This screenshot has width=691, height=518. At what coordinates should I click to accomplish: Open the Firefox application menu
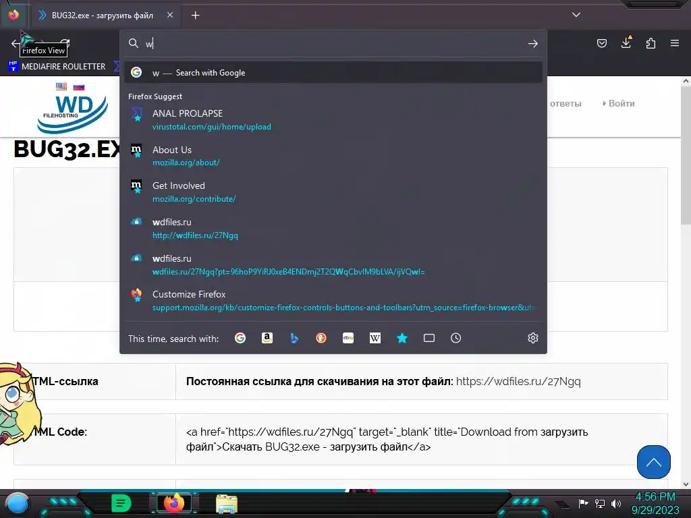tap(675, 43)
